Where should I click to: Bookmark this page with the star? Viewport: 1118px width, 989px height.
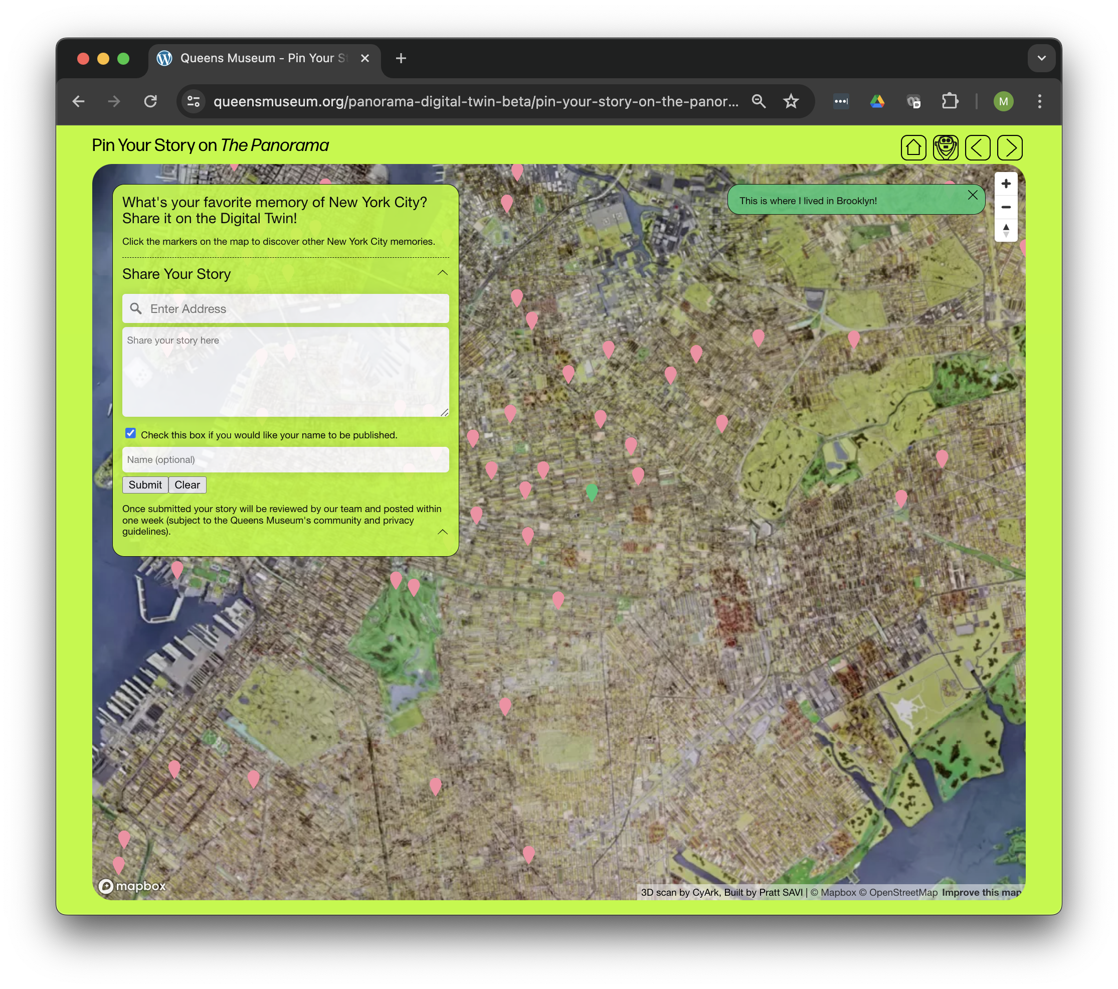point(791,101)
